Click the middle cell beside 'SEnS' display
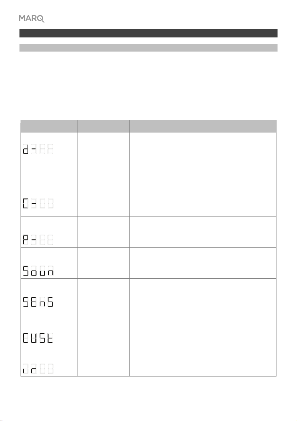Screen dimensions: 297x421 (103, 297)
